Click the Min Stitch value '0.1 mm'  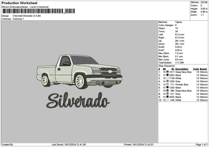coord(179,57)
